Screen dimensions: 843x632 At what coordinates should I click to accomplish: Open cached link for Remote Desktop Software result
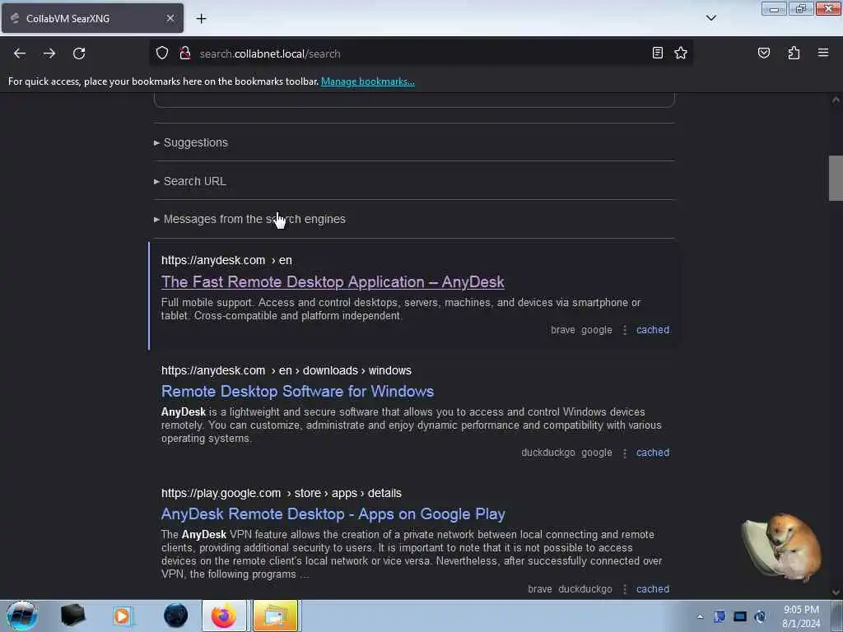coord(653,453)
